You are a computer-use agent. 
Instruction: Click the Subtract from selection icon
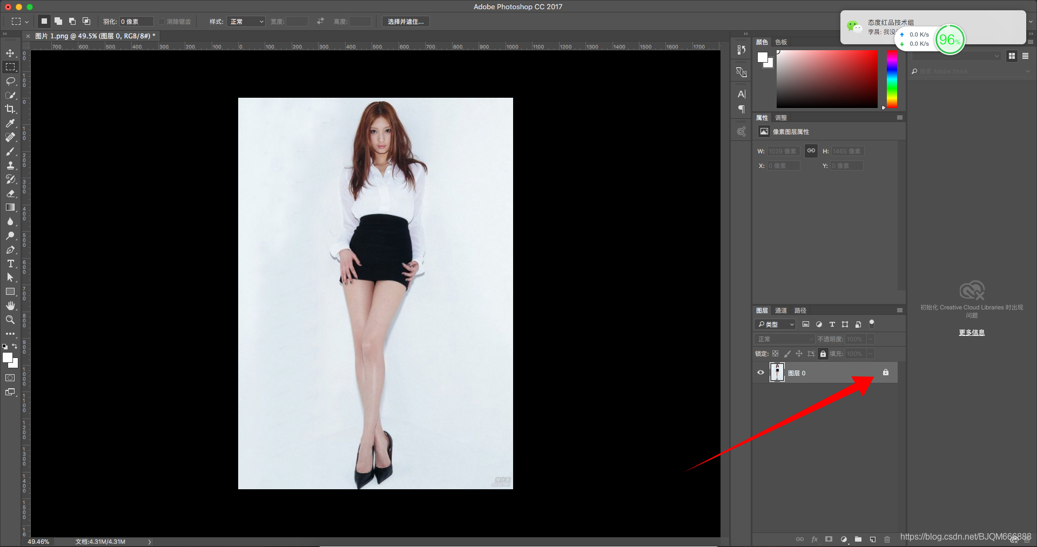[72, 21]
